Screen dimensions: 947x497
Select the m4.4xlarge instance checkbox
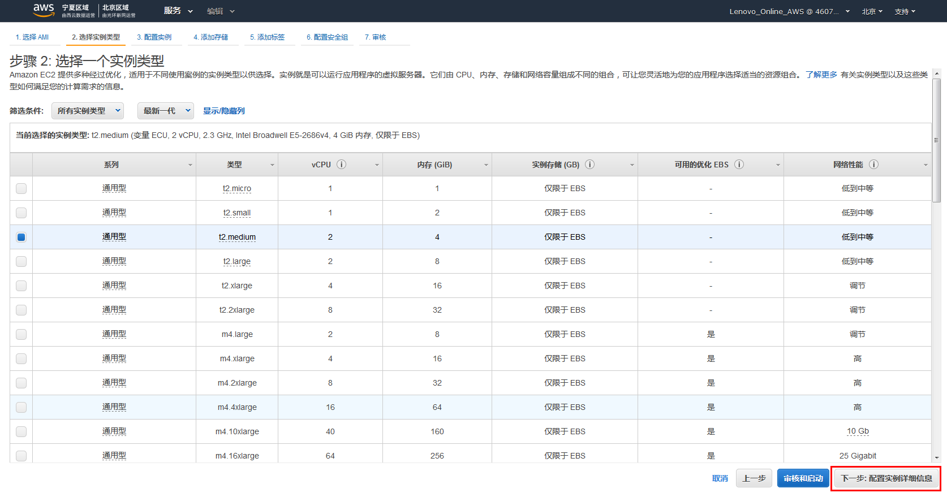pyautogui.click(x=21, y=407)
